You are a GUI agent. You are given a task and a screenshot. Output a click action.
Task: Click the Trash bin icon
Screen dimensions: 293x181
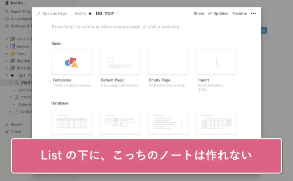7,132
